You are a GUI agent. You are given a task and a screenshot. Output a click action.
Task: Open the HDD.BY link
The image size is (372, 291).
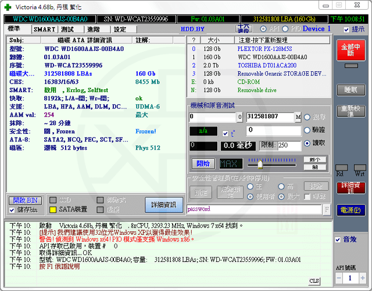(192, 29)
